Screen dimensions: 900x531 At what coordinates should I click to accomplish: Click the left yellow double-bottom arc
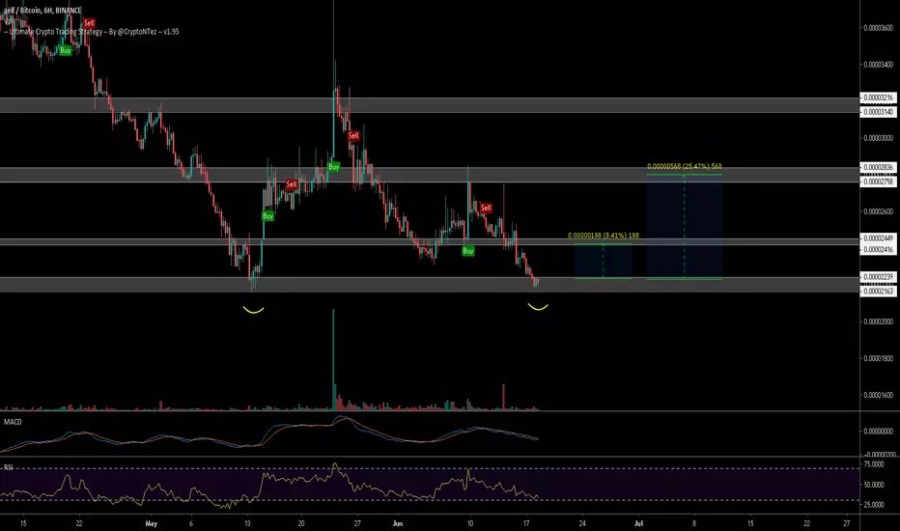point(253,310)
